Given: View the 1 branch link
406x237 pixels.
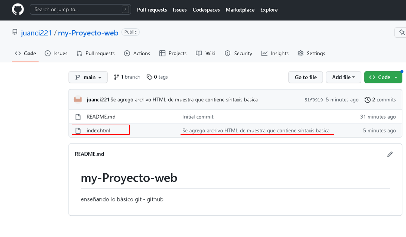Looking at the screenshot, I should pos(127,77).
